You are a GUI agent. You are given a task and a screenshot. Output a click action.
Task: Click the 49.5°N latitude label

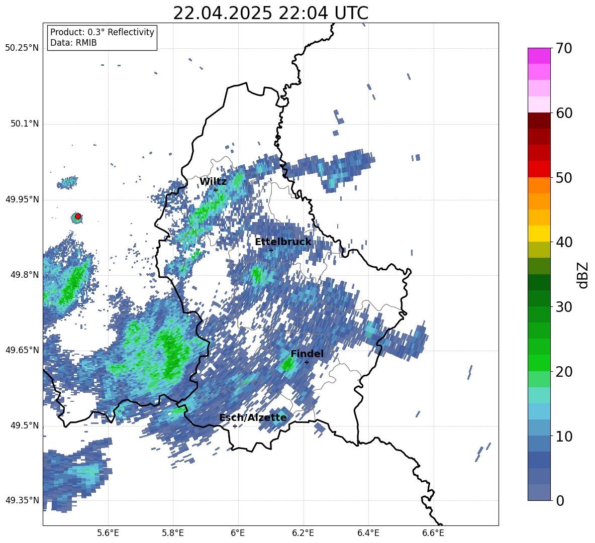25,425
